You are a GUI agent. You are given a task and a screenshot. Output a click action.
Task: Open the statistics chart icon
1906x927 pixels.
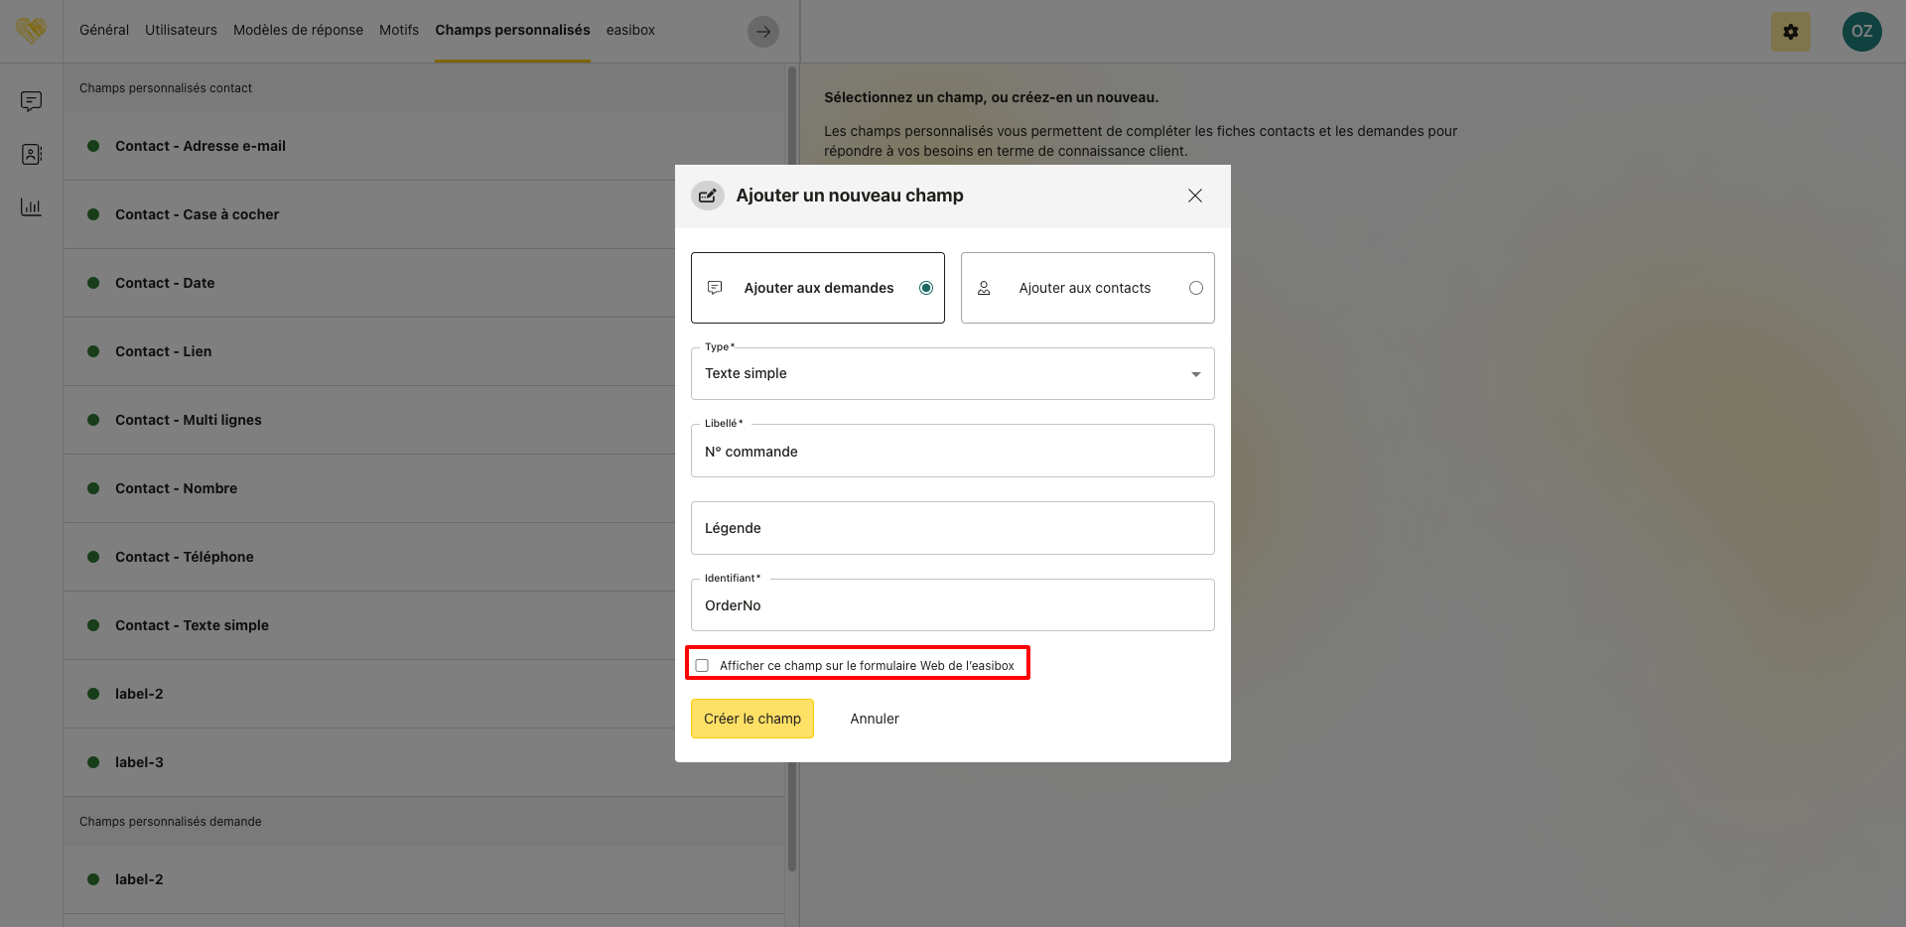click(x=31, y=207)
